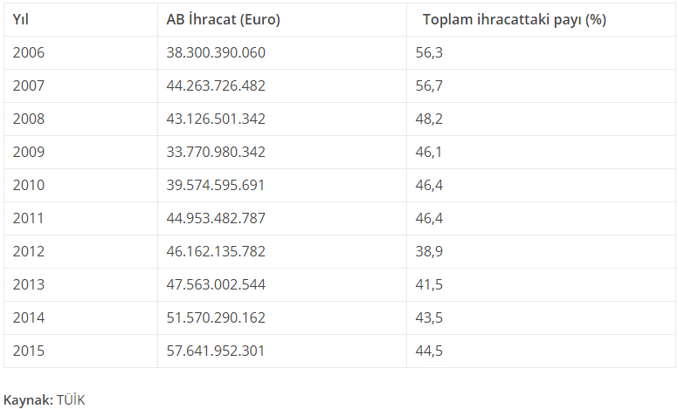Click the export value 43.126.501.342
The height and width of the screenshot is (409, 678).
pos(216,119)
